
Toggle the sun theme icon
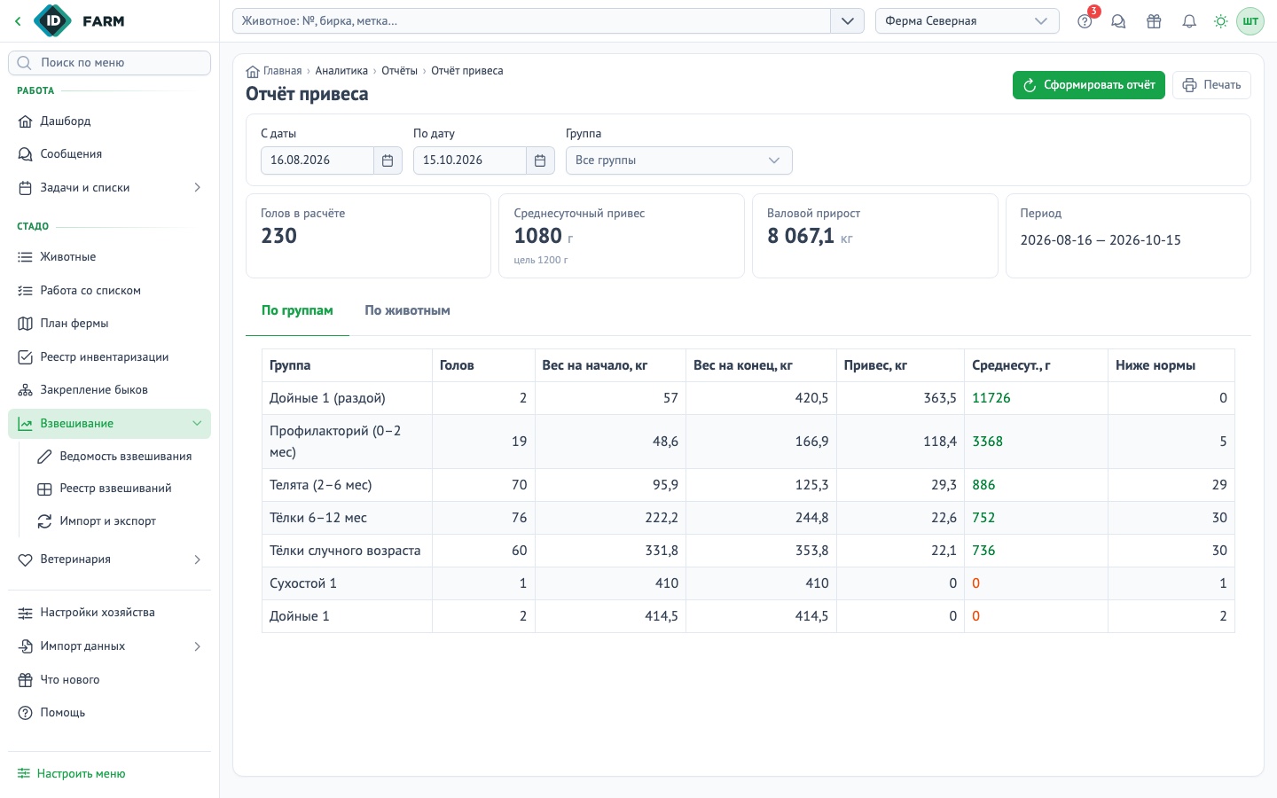pyautogui.click(x=1221, y=21)
